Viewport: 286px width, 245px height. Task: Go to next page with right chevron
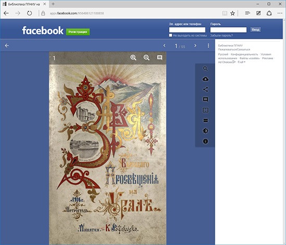(x=195, y=45)
